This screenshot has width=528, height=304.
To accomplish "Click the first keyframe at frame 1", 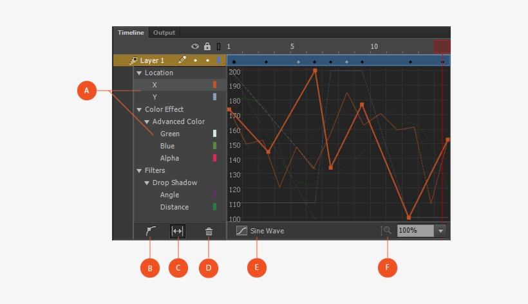I will pyautogui.click(x=234, y=62).
